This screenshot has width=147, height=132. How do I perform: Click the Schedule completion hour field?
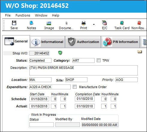pyautogui.click(x=104, y=99)
